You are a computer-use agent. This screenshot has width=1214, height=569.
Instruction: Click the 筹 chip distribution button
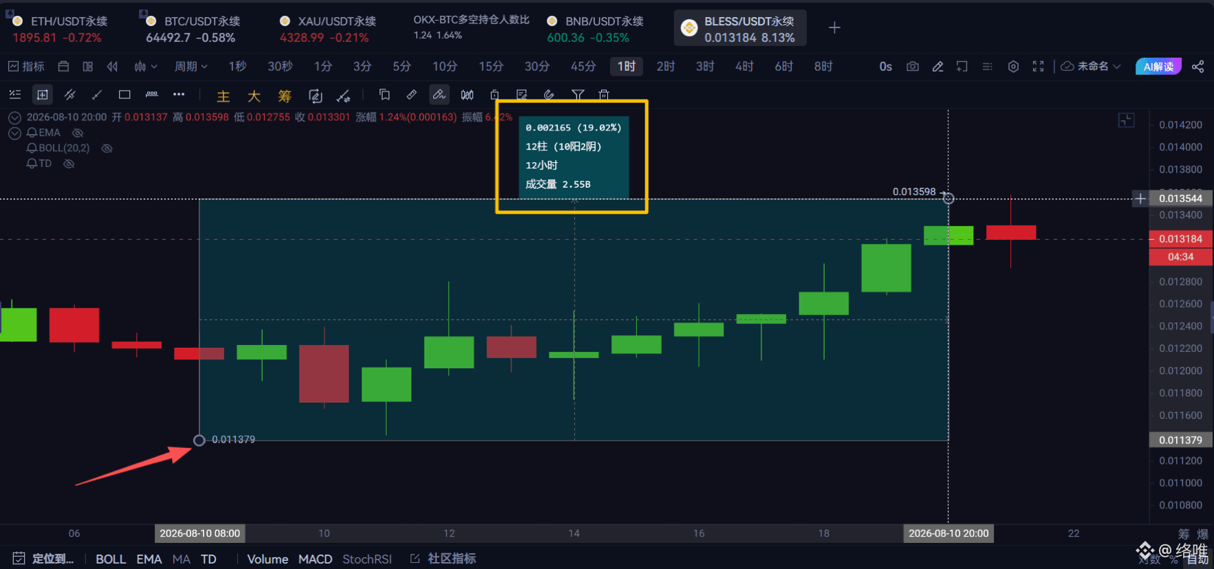pyautogui.click(x=285, y=96)
